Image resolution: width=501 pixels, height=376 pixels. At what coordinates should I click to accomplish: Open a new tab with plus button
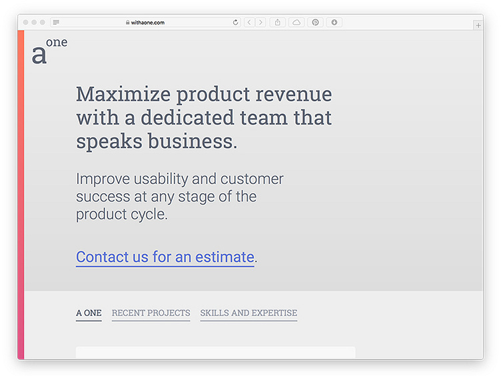[x=478, y=25]
